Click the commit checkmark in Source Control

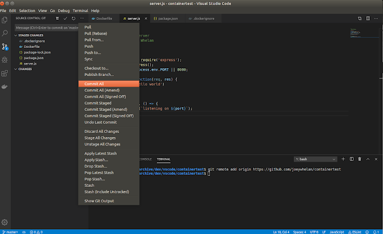point(65,19)
